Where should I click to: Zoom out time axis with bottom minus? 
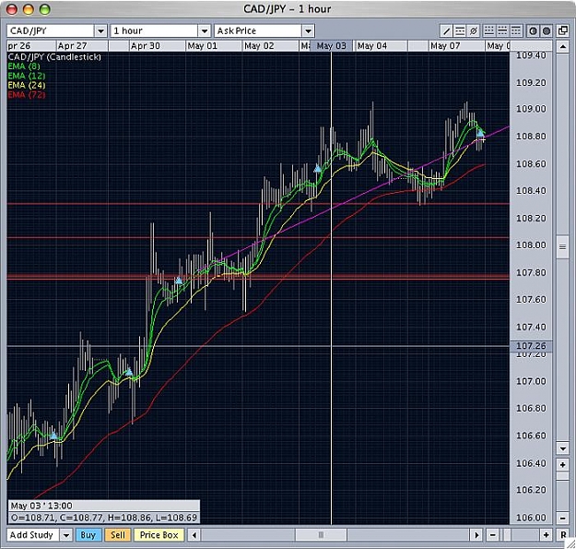point(493,535)
